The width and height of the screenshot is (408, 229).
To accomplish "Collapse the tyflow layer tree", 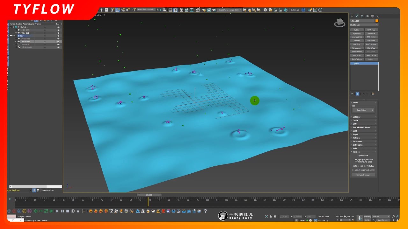I will pos(11,36).
